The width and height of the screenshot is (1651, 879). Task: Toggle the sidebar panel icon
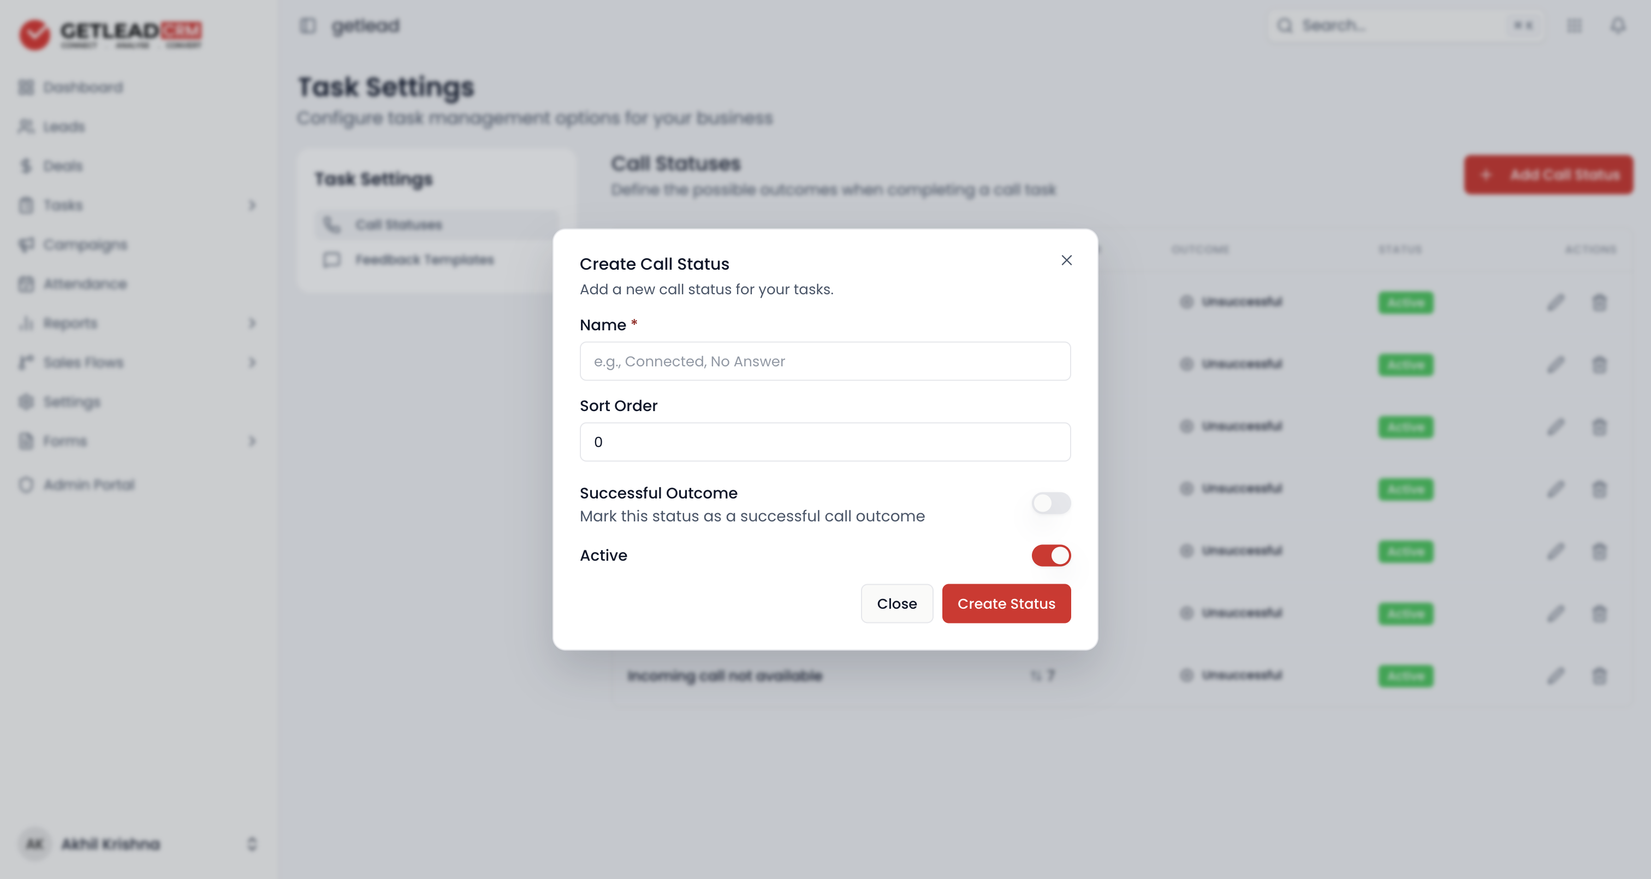(x=308, y=26)
